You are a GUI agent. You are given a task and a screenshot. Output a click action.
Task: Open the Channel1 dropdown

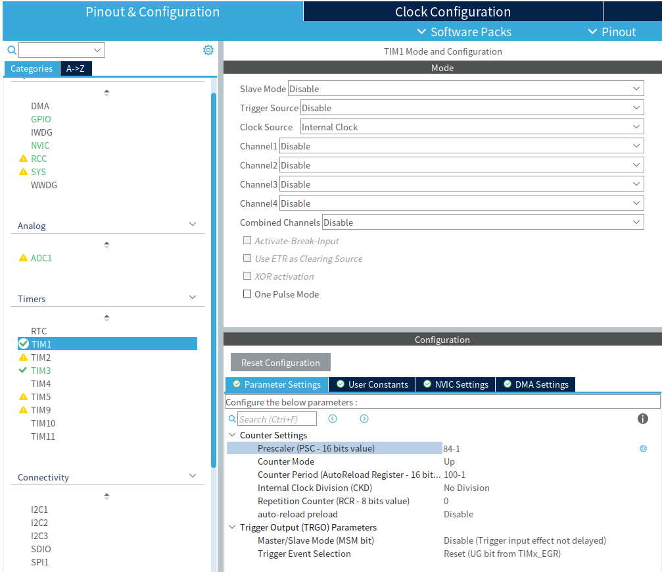coord(461,146)
